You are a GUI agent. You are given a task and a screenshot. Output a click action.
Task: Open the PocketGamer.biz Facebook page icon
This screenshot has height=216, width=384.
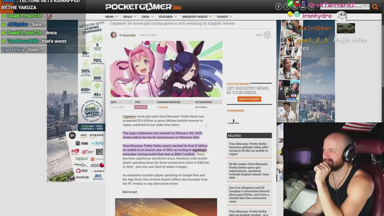[278, 7]
